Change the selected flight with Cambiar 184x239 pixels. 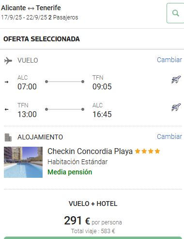[169, 60]
